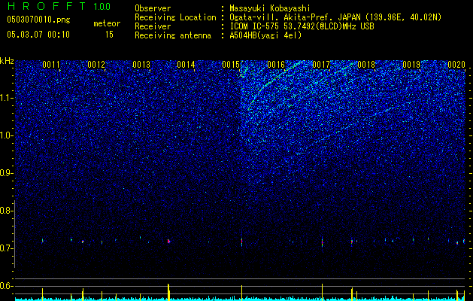Click the 1.0 frequency axis label
This screenshot has width=473, height=301.
tap(5, 135)
